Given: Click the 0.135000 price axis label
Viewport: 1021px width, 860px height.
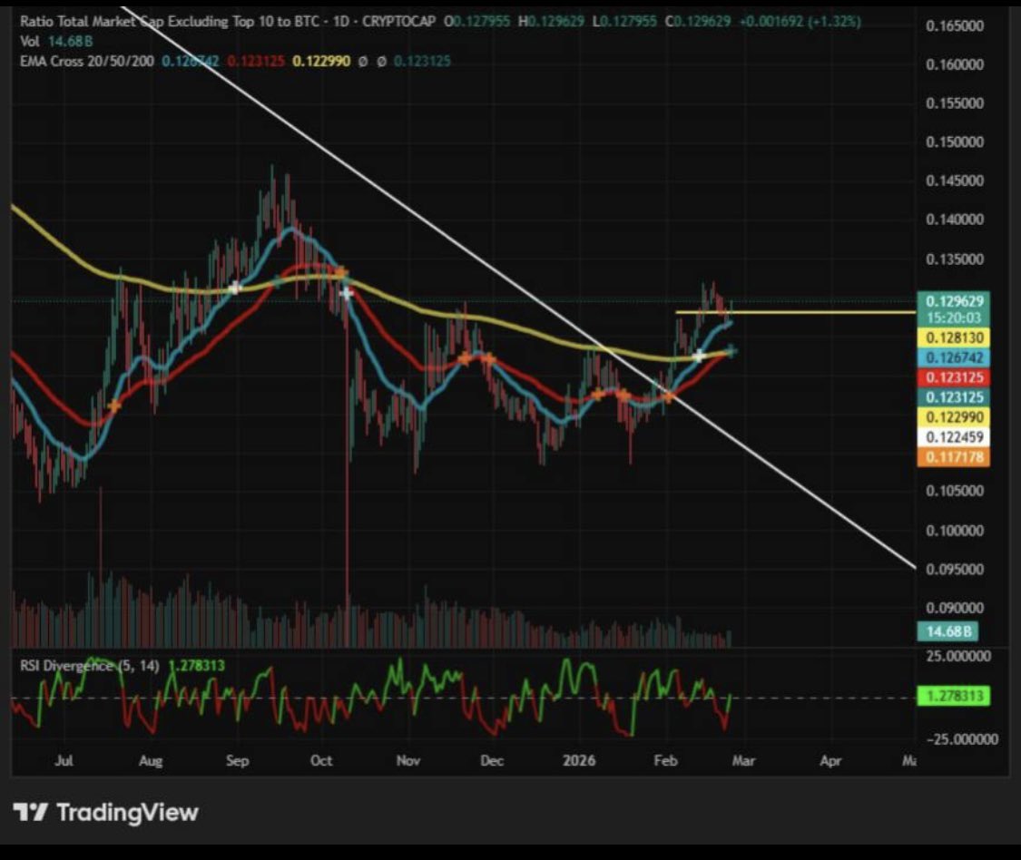Looking at the screenshot, I should tap(955, 259).
